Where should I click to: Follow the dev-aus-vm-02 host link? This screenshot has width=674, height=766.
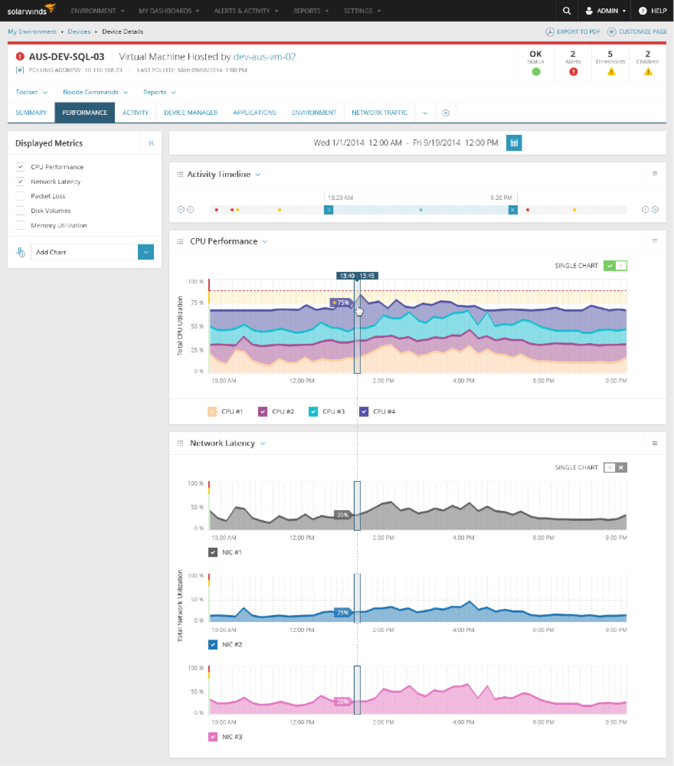[x=264, y=57]
